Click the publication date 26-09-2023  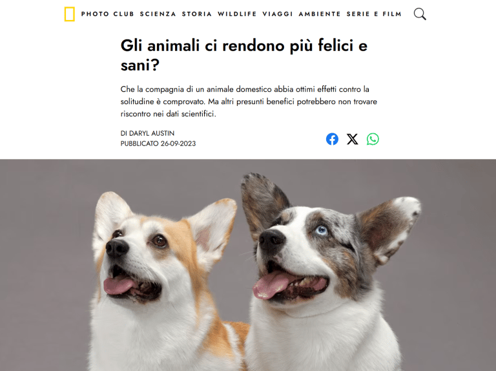click(x=178, y=143)
